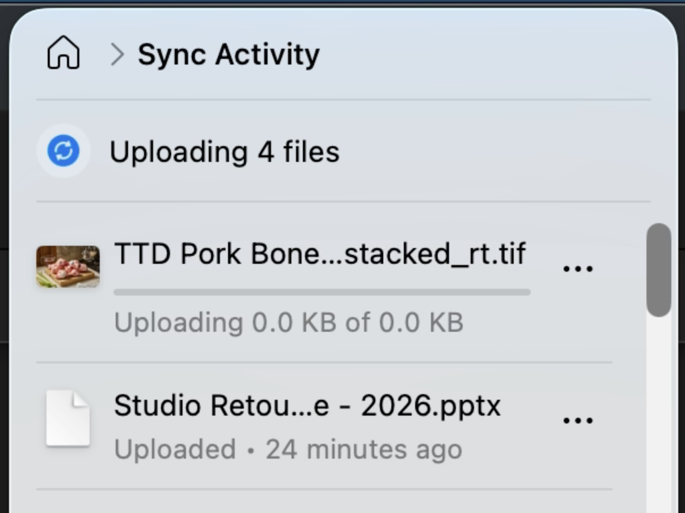Click the scrollbar track below the thumb
Screen dimensions: 685x513
[659, 413]
